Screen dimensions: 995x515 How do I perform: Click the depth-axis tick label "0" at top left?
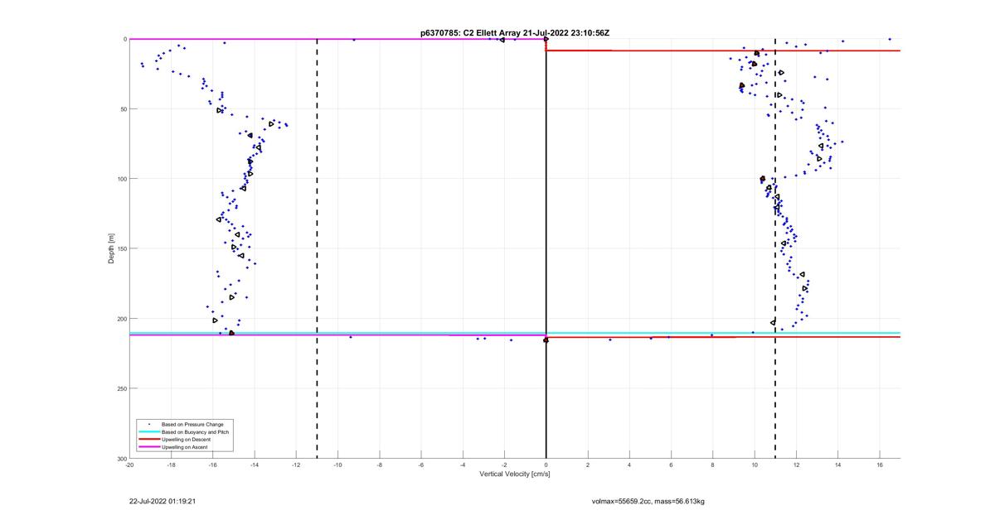[124, 39]
